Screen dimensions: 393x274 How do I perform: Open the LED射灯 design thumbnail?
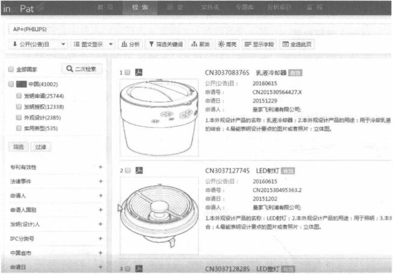pyautogui.click(x=159, y=216)
